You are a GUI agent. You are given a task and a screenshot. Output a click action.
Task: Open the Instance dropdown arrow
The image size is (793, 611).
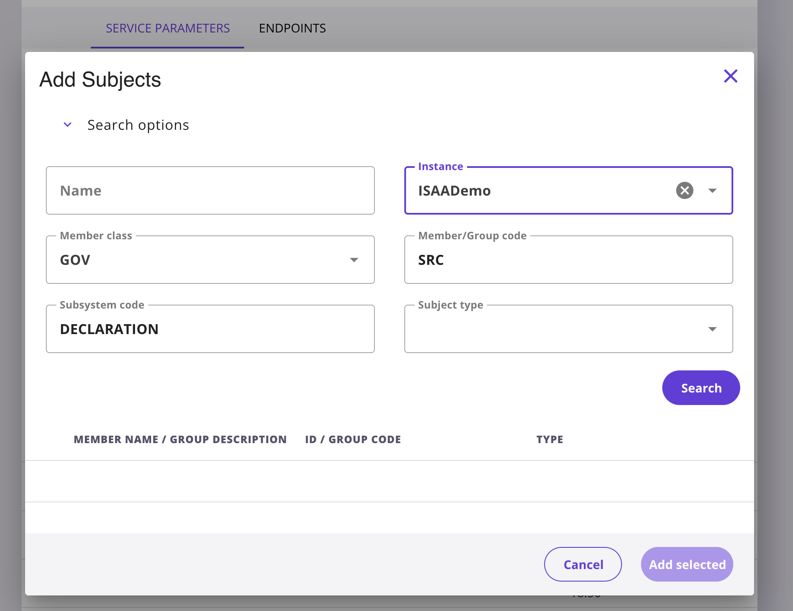[x=713, y=190]
